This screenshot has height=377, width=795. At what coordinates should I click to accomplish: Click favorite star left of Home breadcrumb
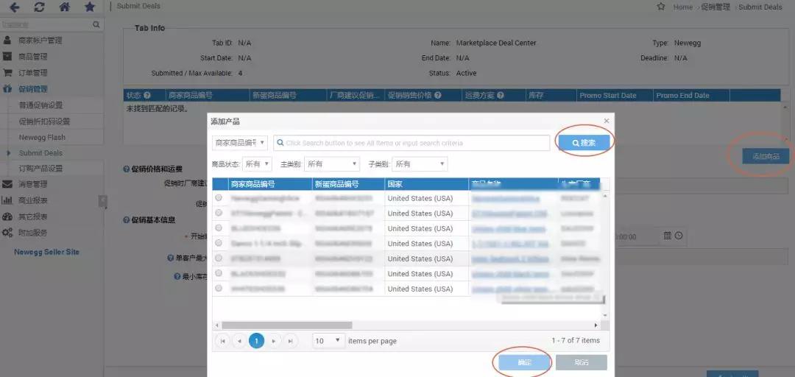pos(660,7)
